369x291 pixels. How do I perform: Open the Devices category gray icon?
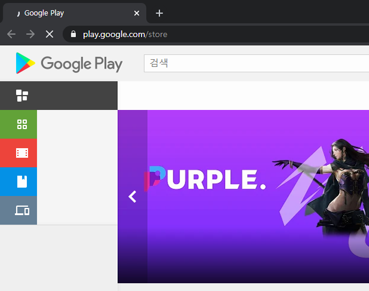(x=22, y=210)
